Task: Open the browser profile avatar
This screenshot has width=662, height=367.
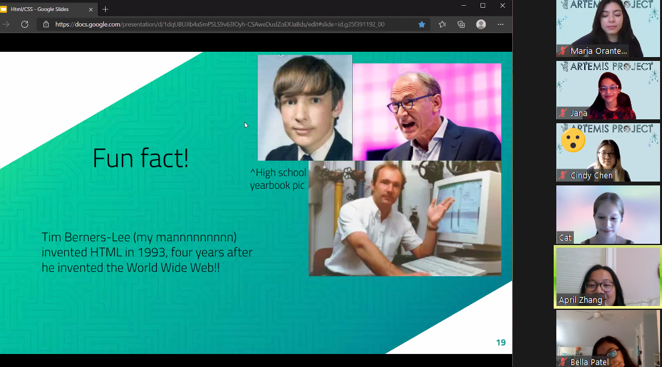Action: pos(481,25)
